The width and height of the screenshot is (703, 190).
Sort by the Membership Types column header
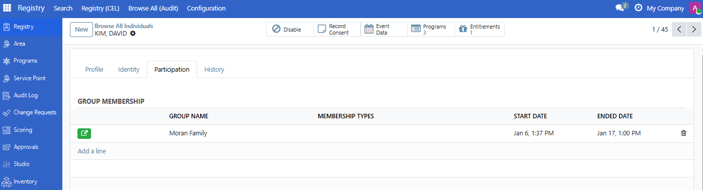tap(346, 116)
